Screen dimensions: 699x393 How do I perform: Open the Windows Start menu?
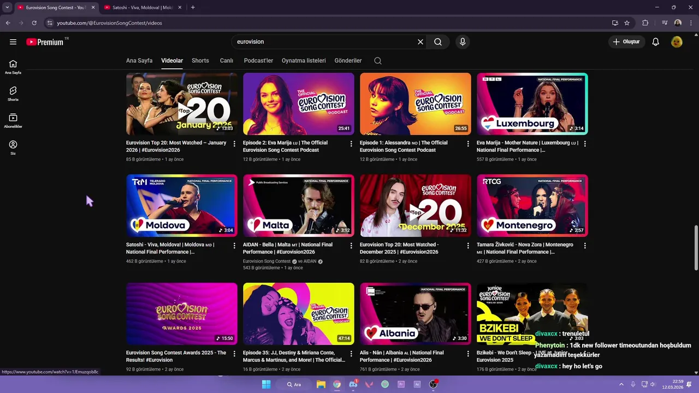click(266, 384)
